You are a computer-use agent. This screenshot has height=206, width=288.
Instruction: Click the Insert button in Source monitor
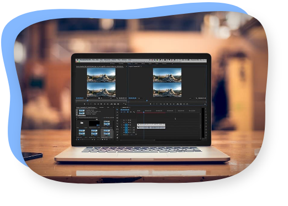(112, 104)
